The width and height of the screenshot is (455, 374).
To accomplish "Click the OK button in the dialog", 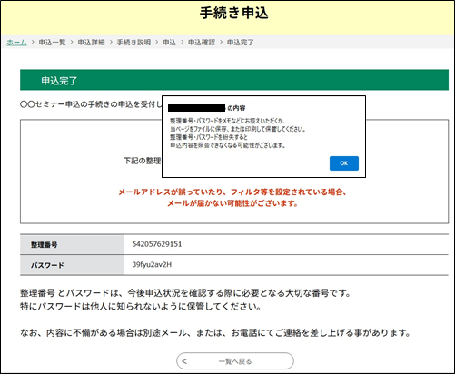I will (344, 163).
